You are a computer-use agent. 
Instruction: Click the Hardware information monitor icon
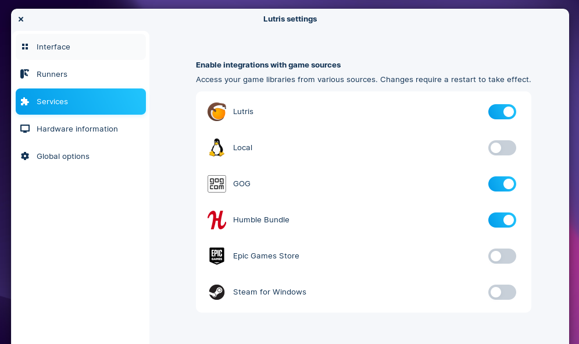click(24, 129)
